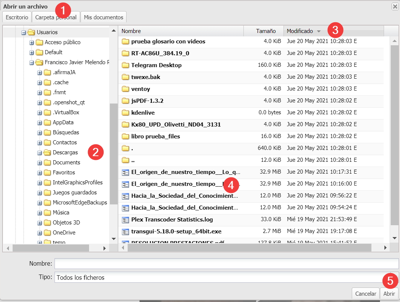Click the transgui-5.18.0-setup_64bit.exe file icon
Image resolution: width=400 pixels, height=302 pixels.
click(125, 232)
